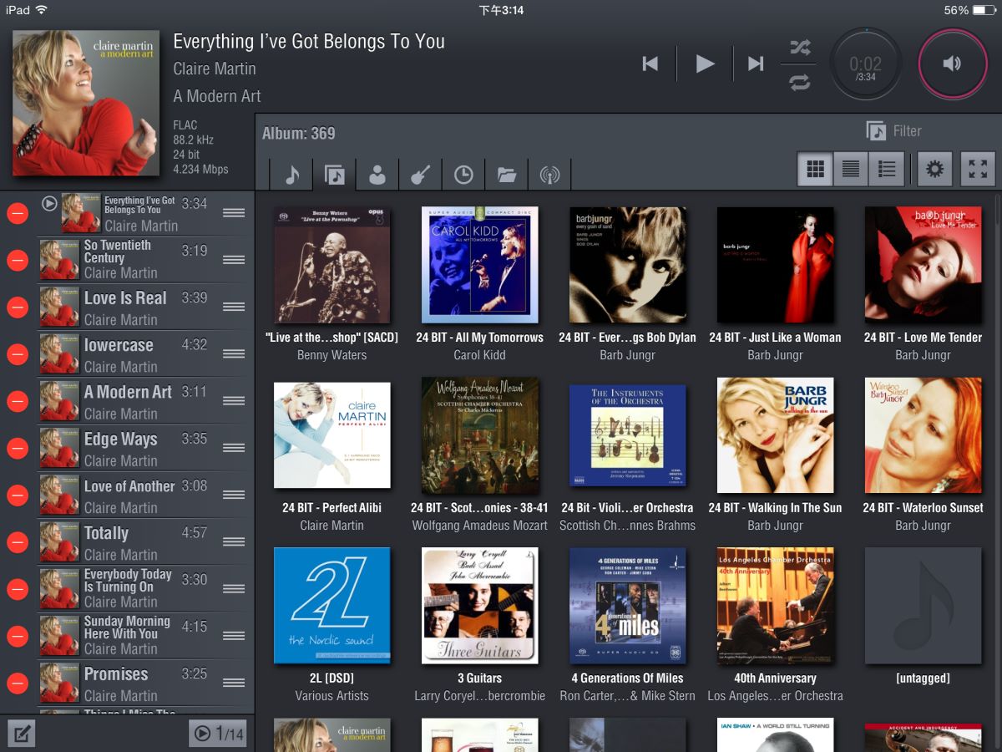This screenshot has height=752, width=1002.
Task: Click the now-playing album cover art
Action: pyautogui.click(x=86, y=103)
